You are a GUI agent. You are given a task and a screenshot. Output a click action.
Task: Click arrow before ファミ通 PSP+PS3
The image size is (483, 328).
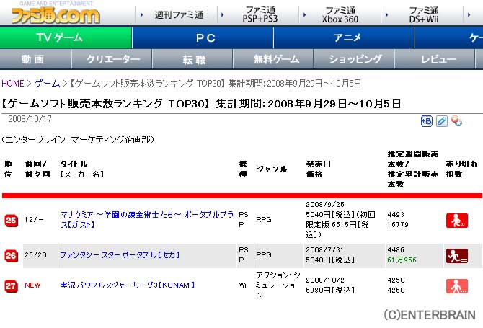click(223, 14)
